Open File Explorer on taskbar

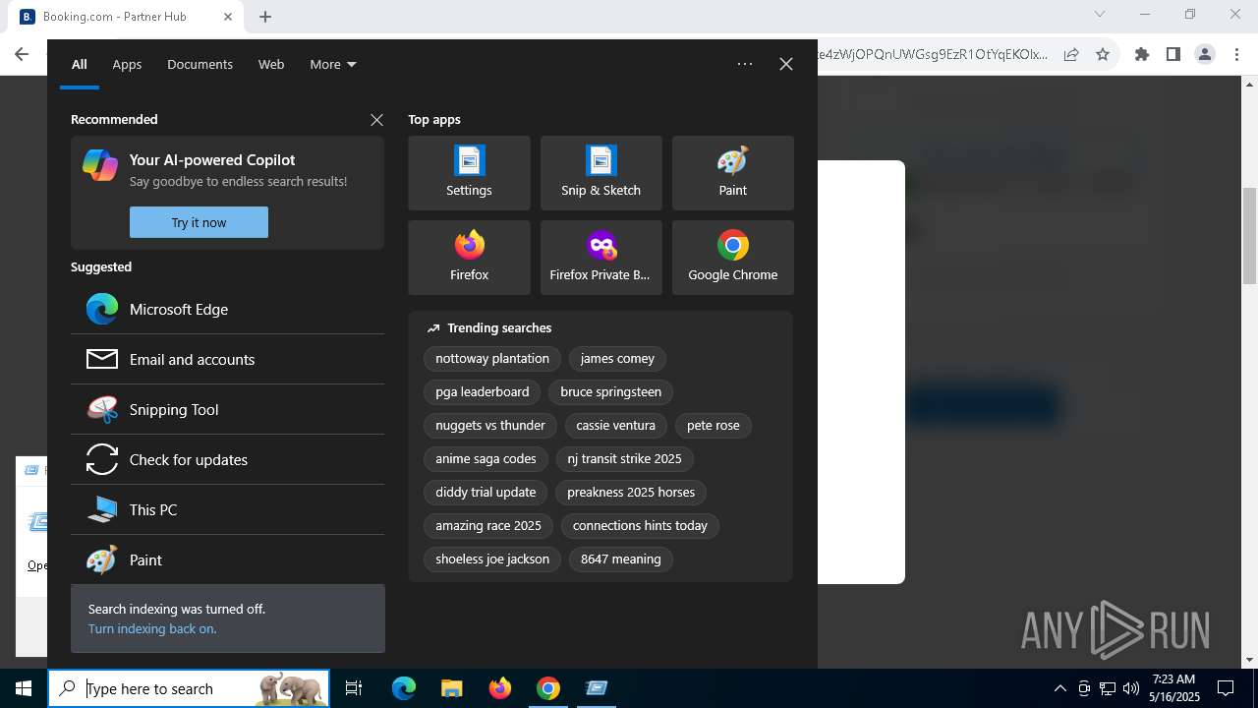(x=451, y=688)
